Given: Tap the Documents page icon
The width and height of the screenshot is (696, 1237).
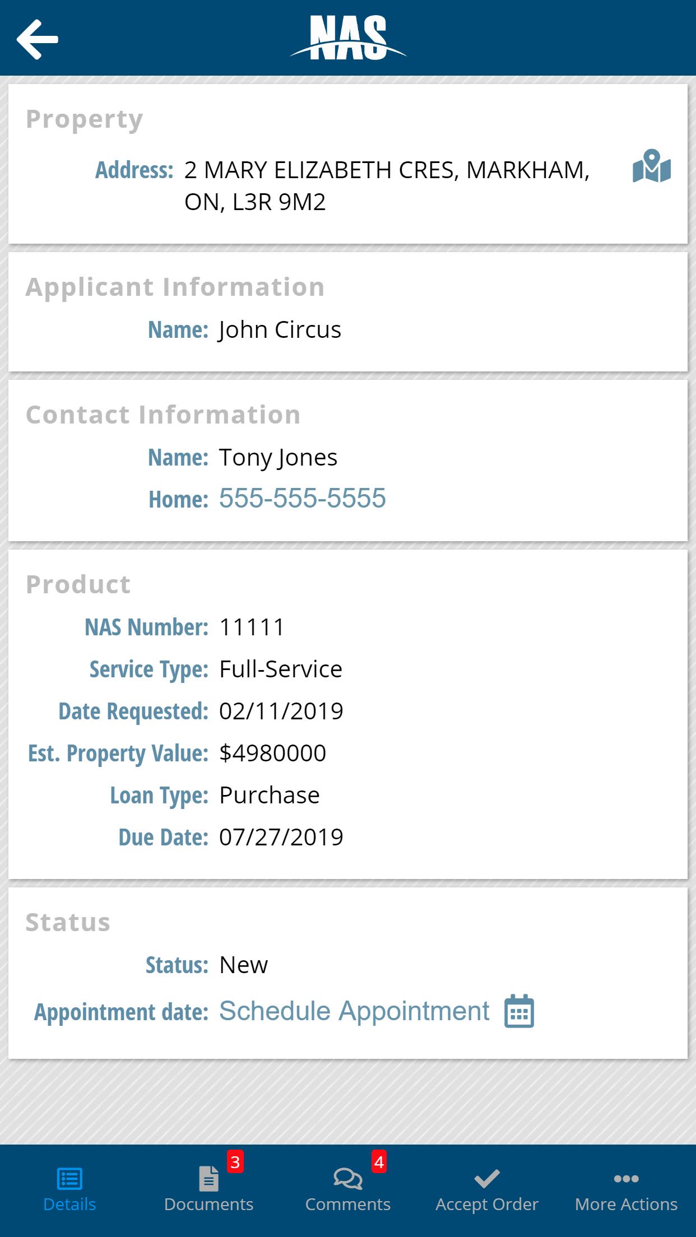Looking at the screenshot, I should pyautogui.click(x=208, y=1178).
